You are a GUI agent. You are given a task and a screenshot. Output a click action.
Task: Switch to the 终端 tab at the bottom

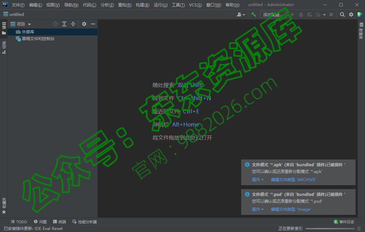[60, 222]
